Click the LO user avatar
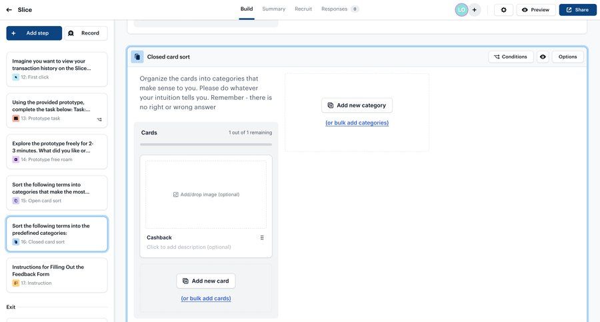This screenshot has width=600, height=322. point(461,10)
